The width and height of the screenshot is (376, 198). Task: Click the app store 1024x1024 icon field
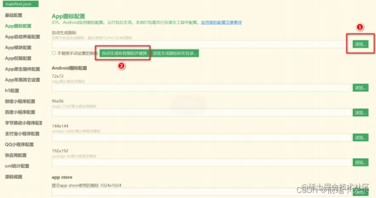(202, 192)
